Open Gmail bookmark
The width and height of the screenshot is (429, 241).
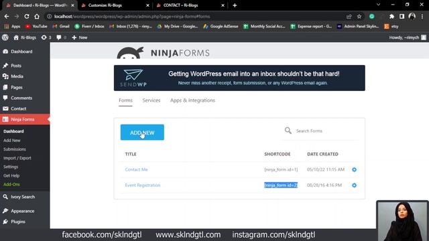click(61, 26)
